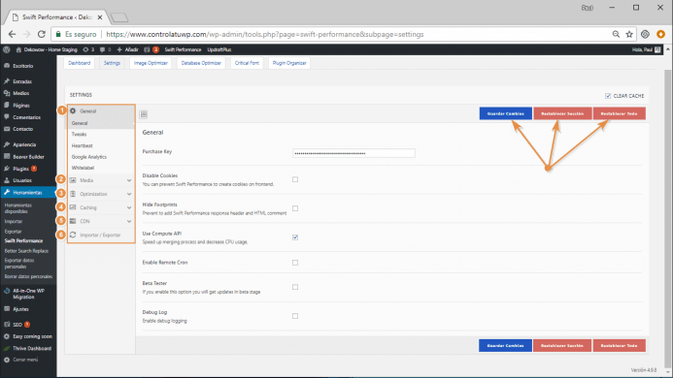Open Better Search Replace submenu link
This screenshot has width=673, height=378.
pos(26,251)
